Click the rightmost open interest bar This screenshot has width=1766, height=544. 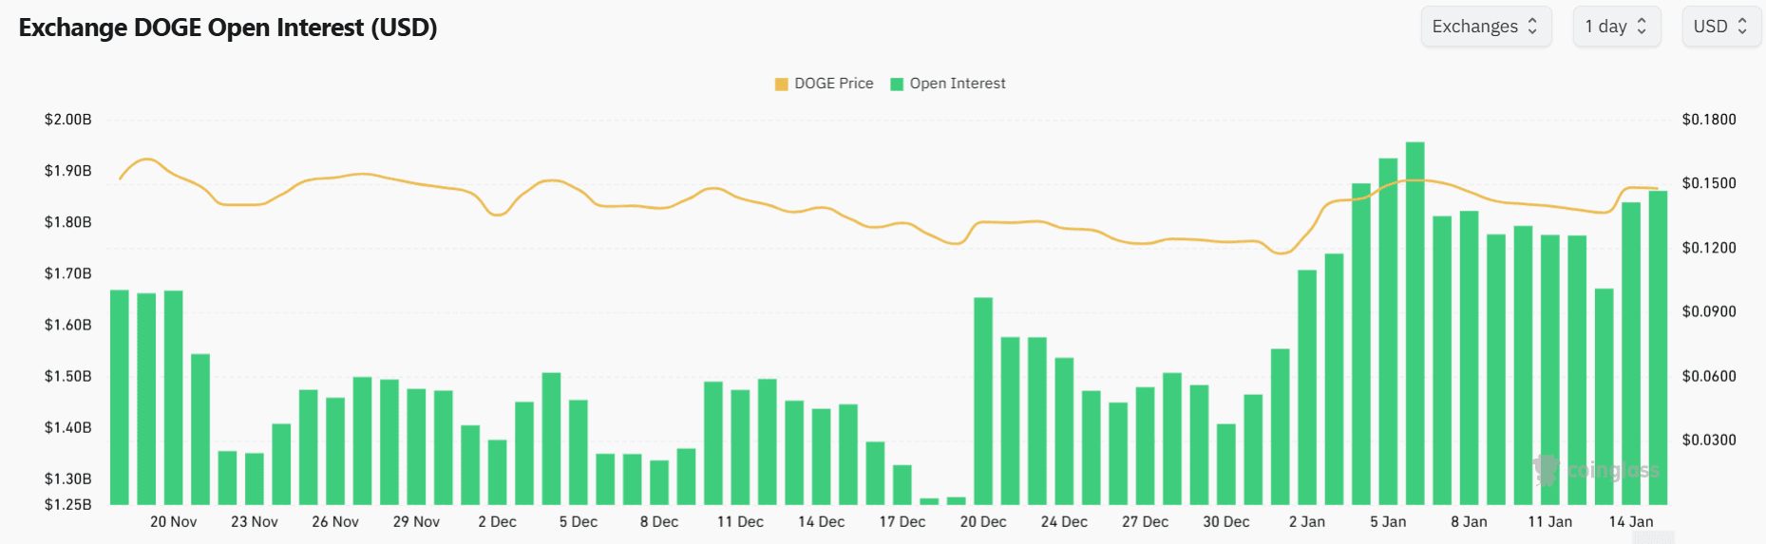[1658, 347]
